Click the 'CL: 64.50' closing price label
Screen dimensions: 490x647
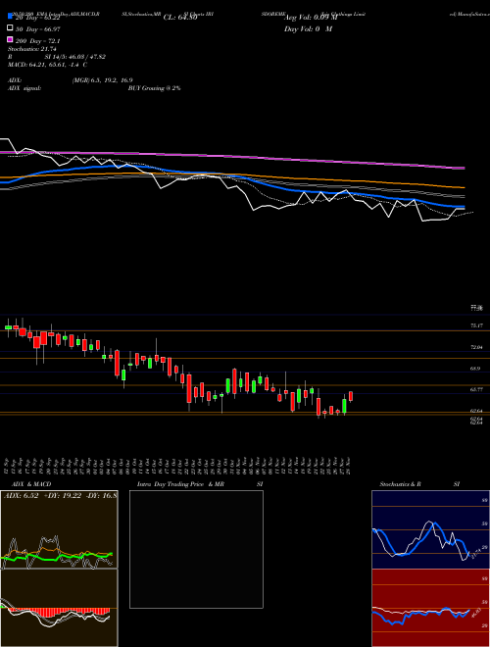tap(180, 18)
